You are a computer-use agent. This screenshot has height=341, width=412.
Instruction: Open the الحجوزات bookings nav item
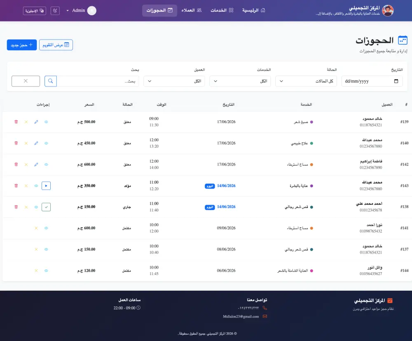(x=159, y=11)
